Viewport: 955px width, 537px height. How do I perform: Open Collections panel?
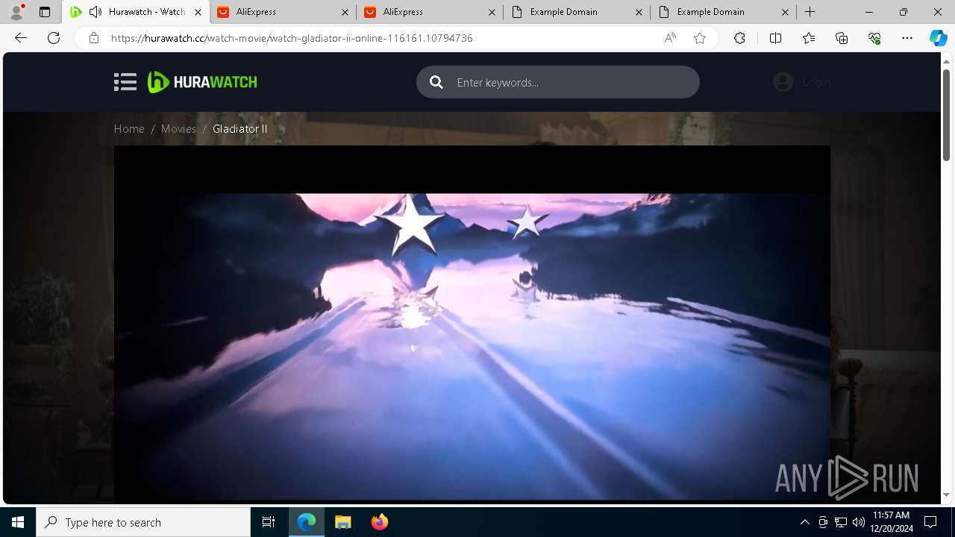842,38
